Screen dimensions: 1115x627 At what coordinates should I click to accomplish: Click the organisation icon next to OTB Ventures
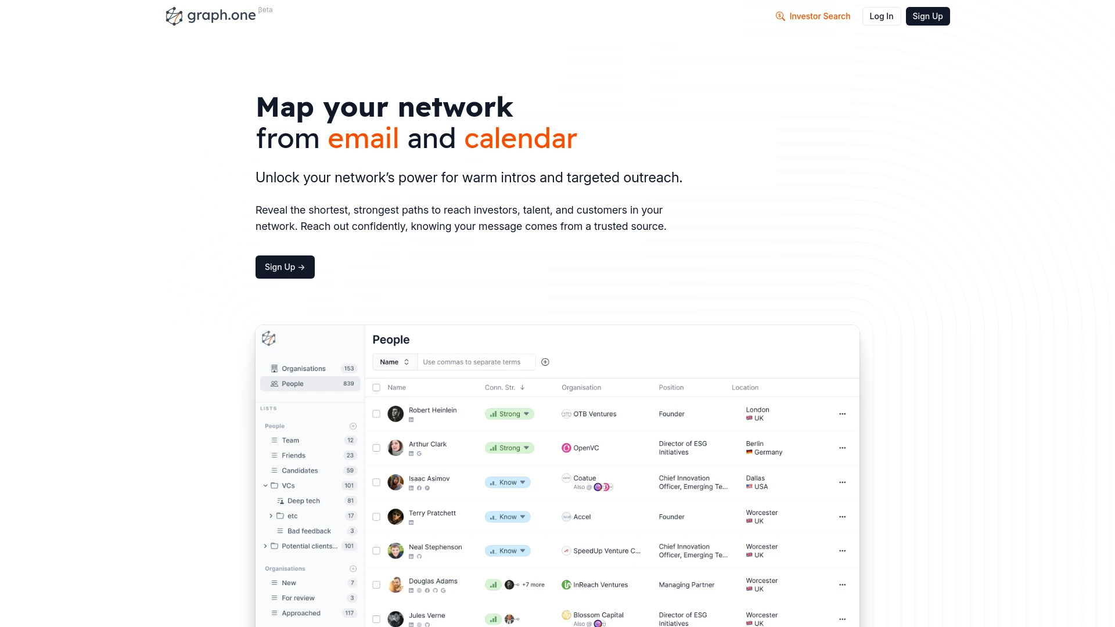click(567, 413)
